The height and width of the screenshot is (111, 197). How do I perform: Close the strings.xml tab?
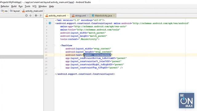click(88, 16)
